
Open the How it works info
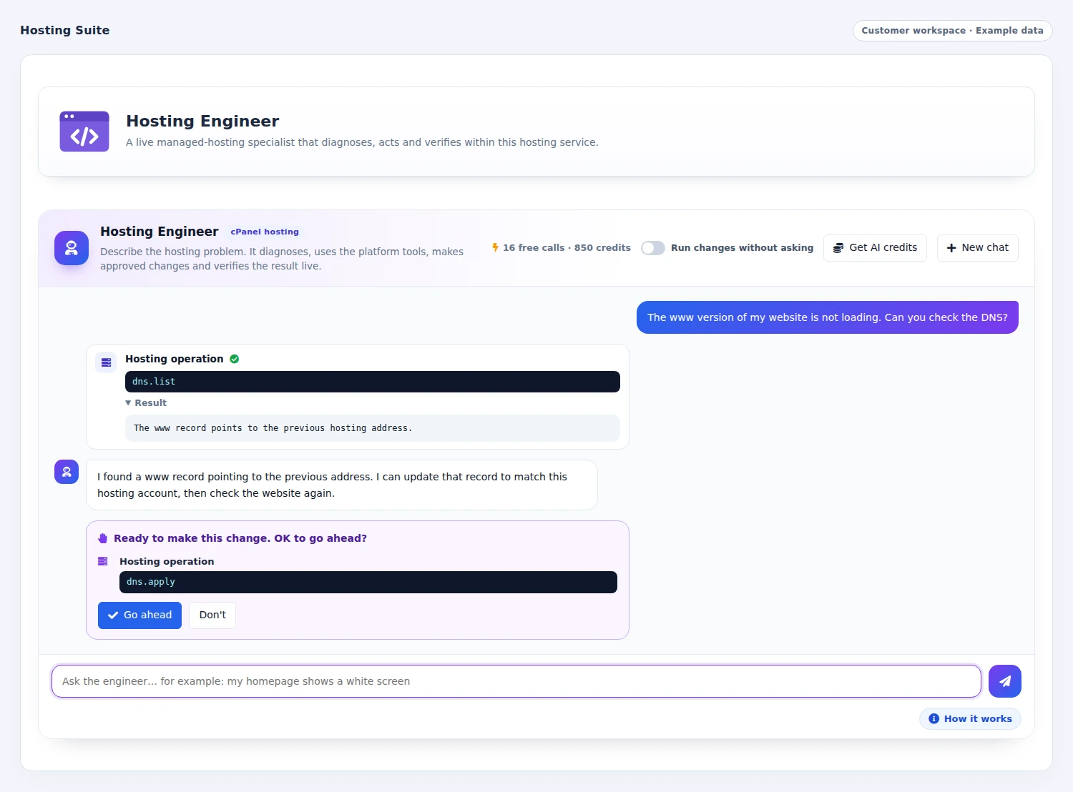[x=970, y=719]
